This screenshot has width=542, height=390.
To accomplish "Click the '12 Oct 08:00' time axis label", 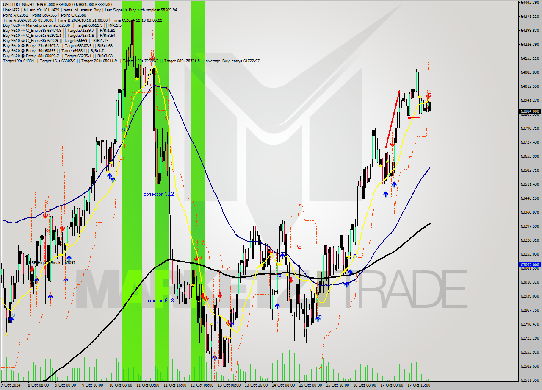I will point(202,385).
